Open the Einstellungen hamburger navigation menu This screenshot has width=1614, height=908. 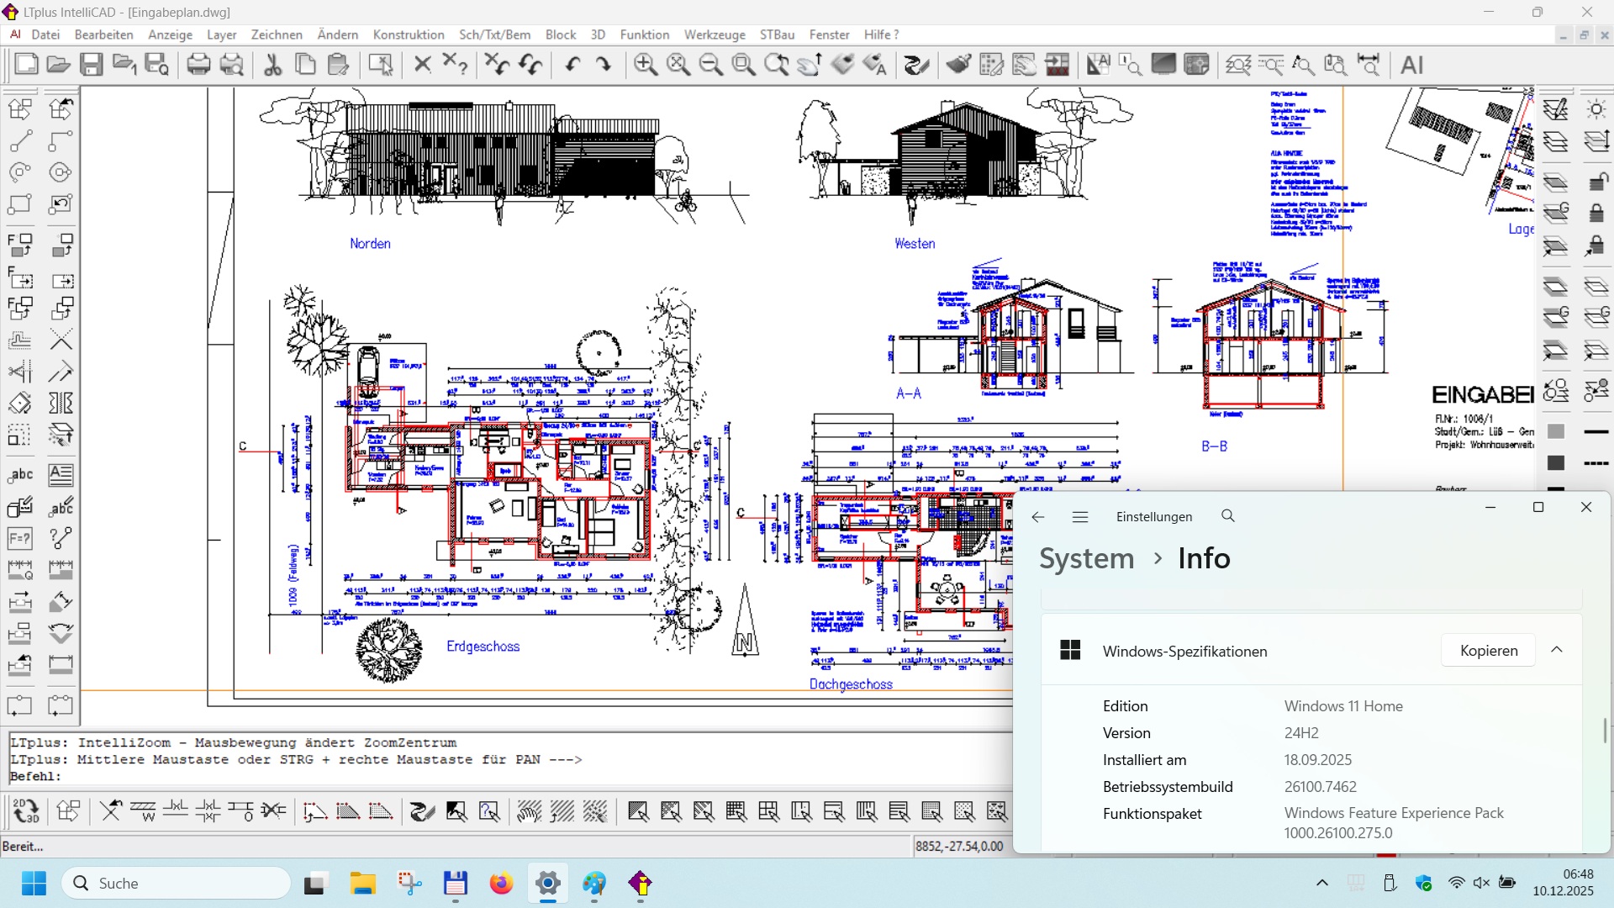click(x=1080, y=517)
